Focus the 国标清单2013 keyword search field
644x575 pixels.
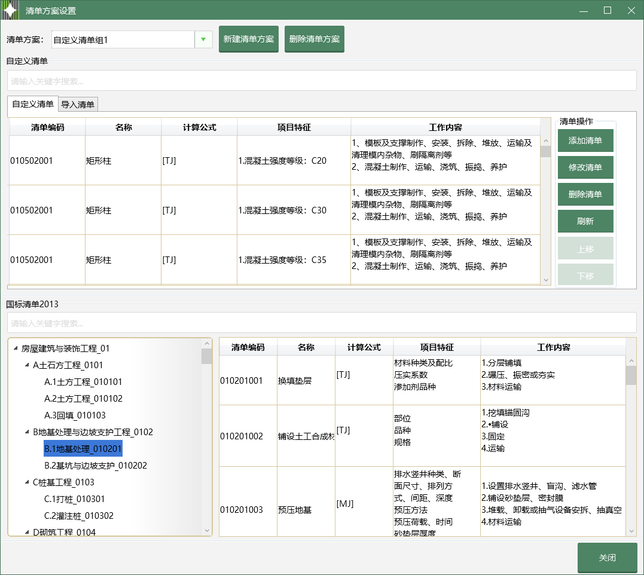point(322,323)
